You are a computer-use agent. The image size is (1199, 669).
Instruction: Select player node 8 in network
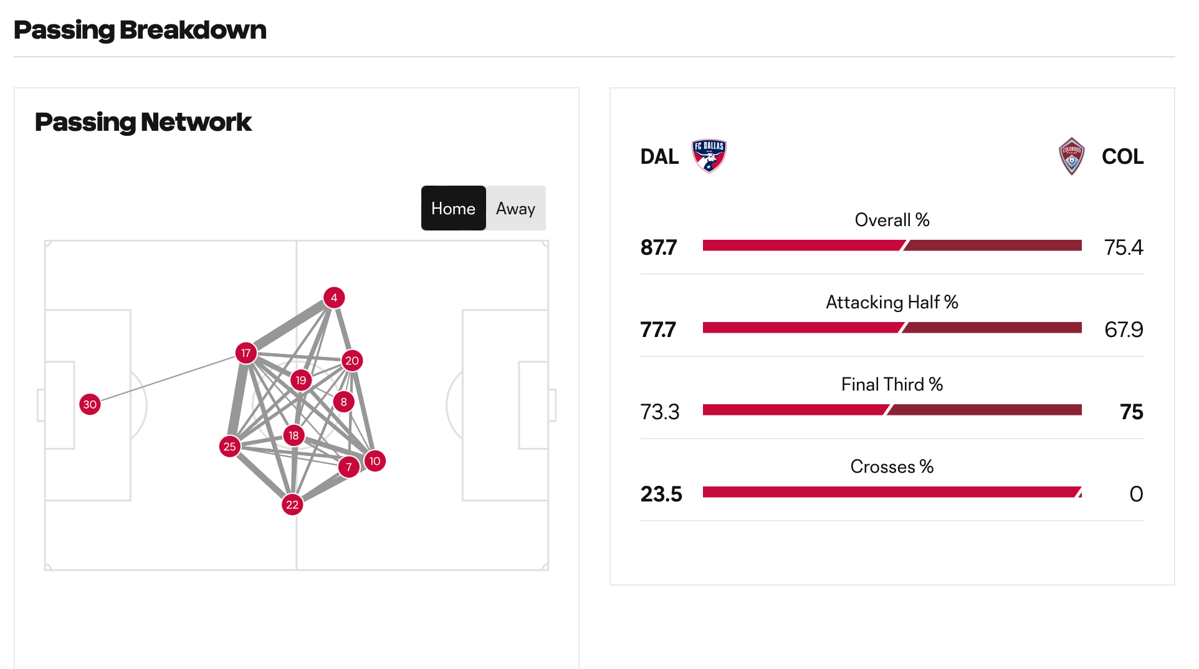(343, 402)
